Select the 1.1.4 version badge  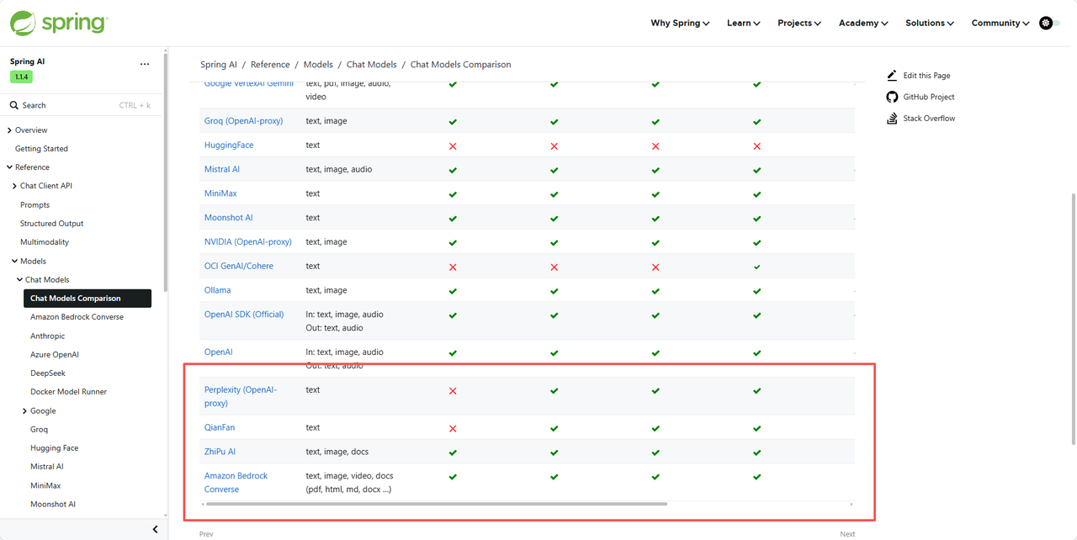(x=20, y=77)
